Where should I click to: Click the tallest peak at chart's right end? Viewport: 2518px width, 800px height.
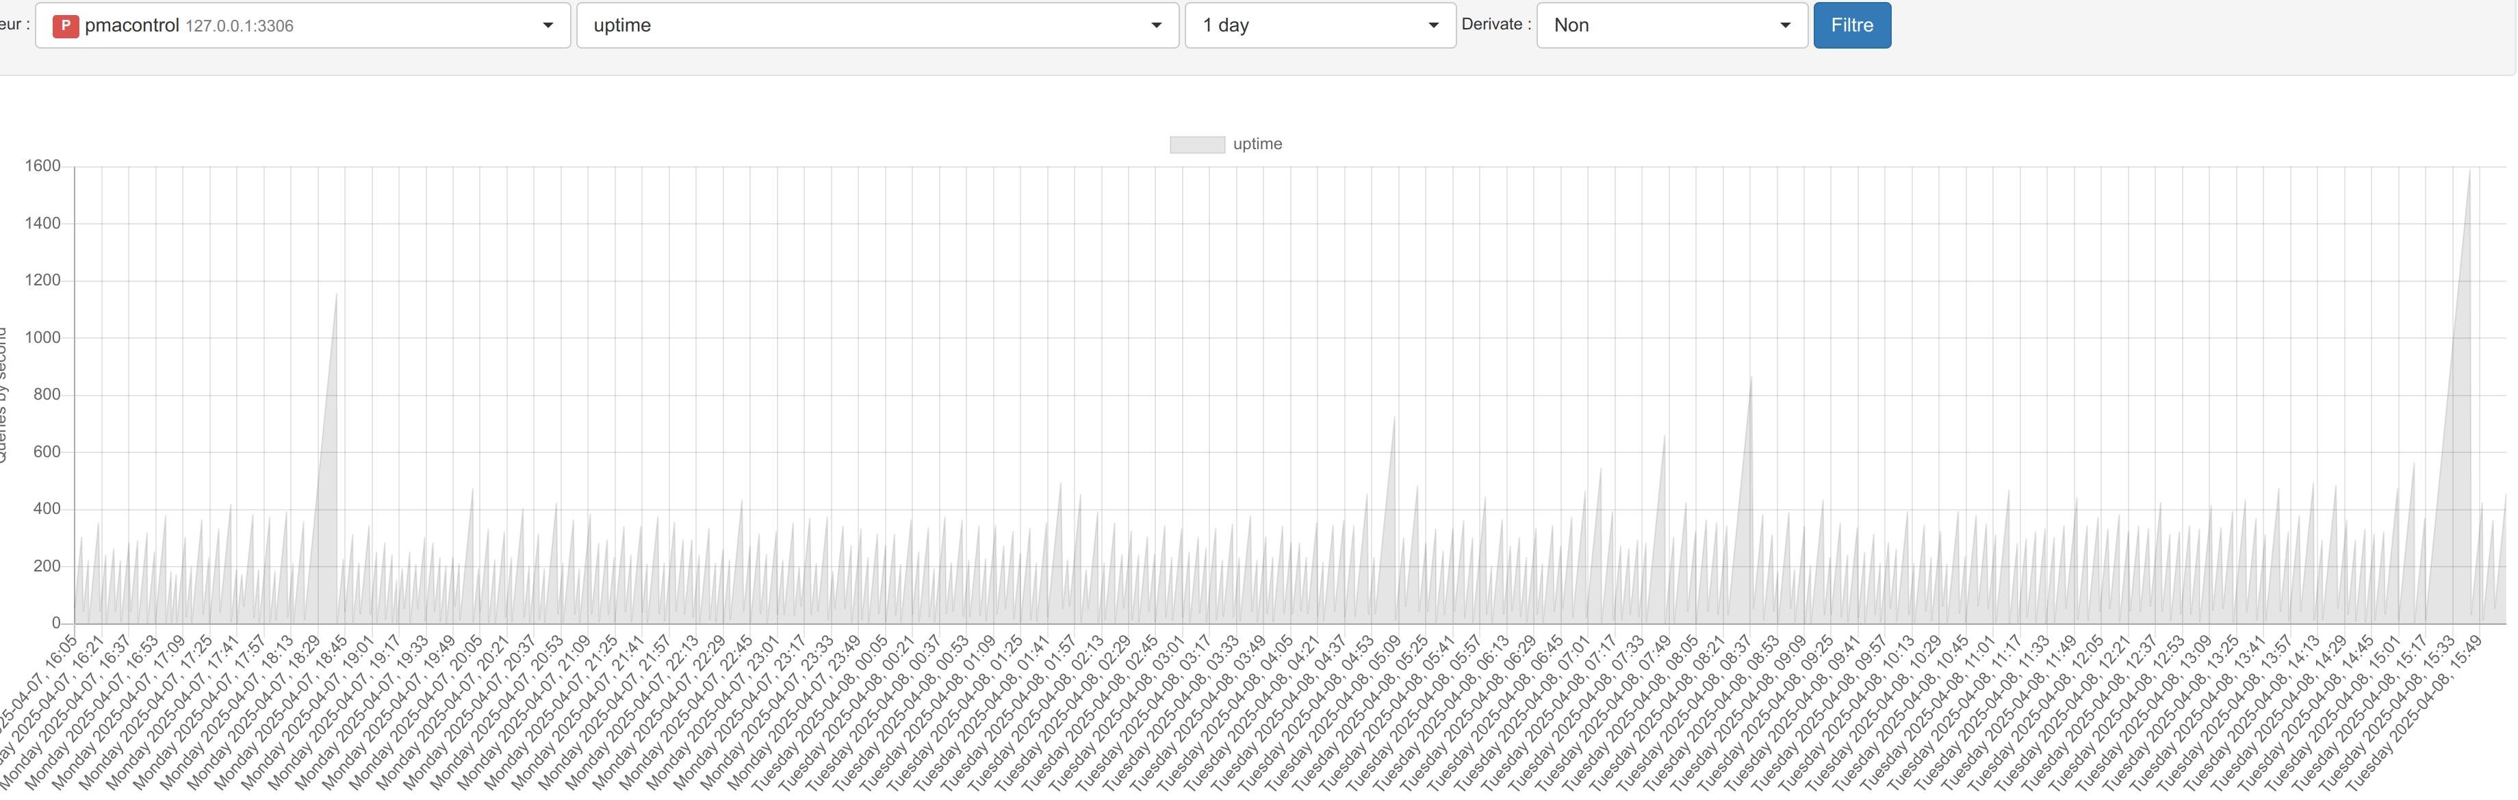[x=2470, y=173]
